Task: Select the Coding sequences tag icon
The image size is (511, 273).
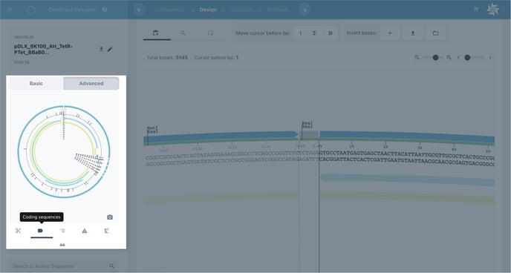Action: pos(40,231)
